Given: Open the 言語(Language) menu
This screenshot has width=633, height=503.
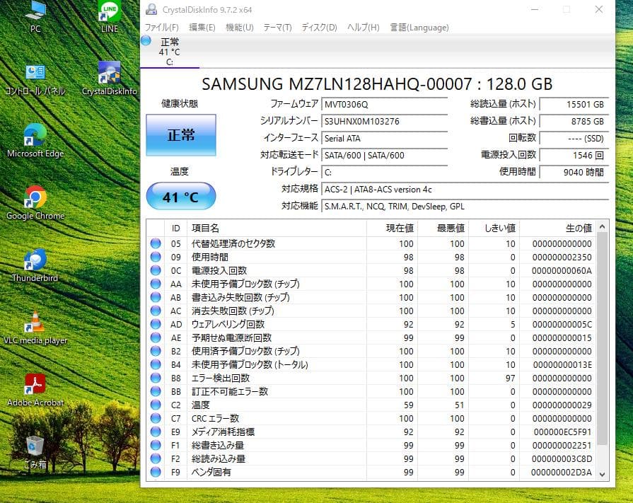Looking at the screenshot, I should click(x=419, y=28).
